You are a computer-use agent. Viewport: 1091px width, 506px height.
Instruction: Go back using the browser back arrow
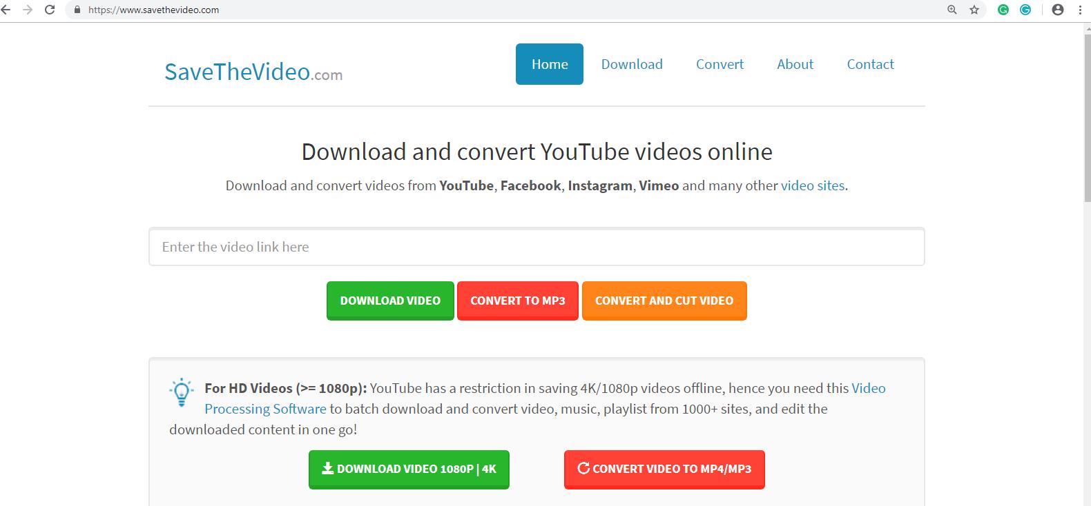coord(5,10)
